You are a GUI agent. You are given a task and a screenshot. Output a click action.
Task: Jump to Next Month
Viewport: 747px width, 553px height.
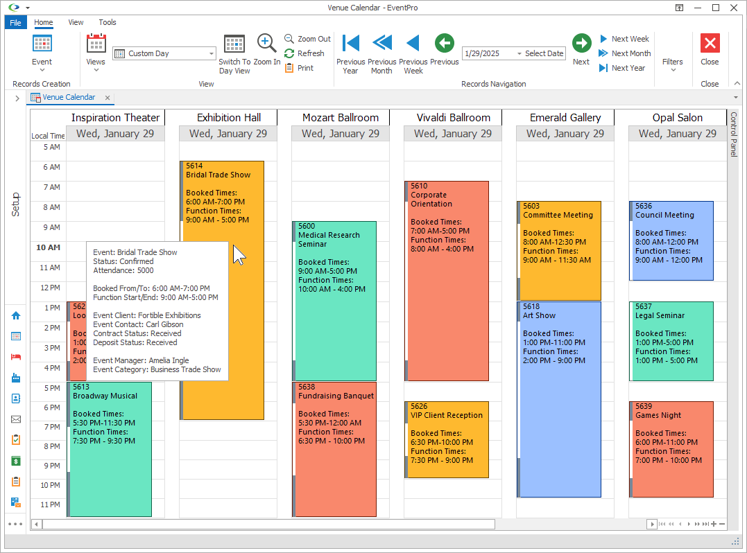(x=624, y=53)
